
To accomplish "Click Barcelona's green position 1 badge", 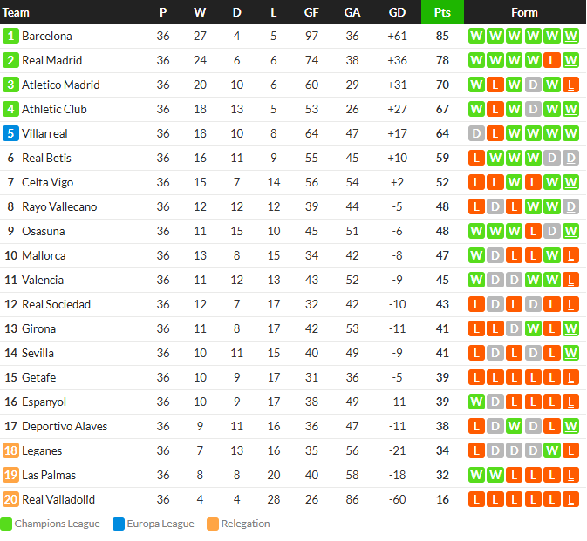I will (x=10, y=36).
